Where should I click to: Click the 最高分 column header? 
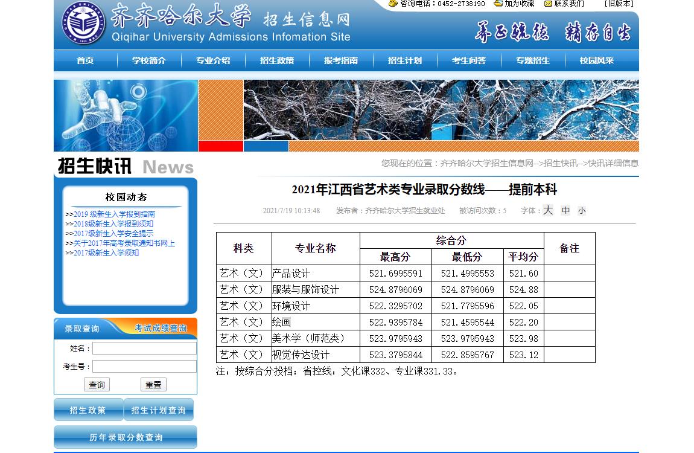click(x=396, y=257)
